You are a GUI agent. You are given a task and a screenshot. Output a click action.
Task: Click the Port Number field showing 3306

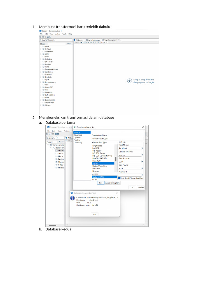pyautogui.click(x=130, y=162)
